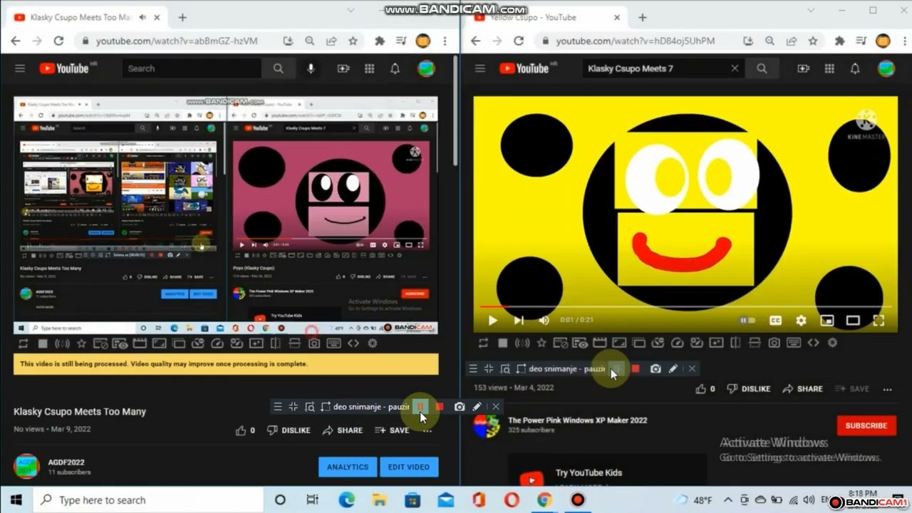
Task: Toggle fullscreen in right video player
Action: click(x=879, y=321)
